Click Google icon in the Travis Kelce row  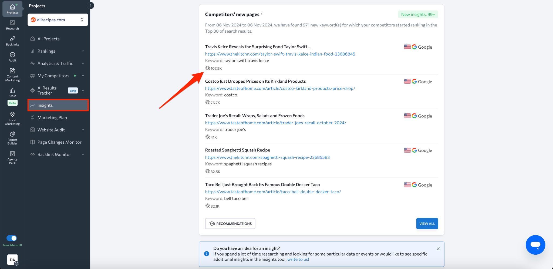pyautogui.click(x=414, y=47)
